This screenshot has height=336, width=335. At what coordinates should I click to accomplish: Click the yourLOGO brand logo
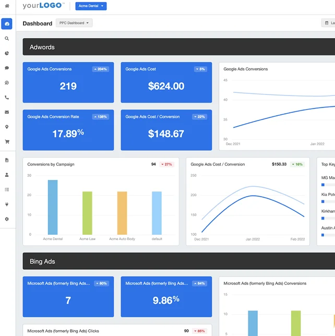click(43, 6)
